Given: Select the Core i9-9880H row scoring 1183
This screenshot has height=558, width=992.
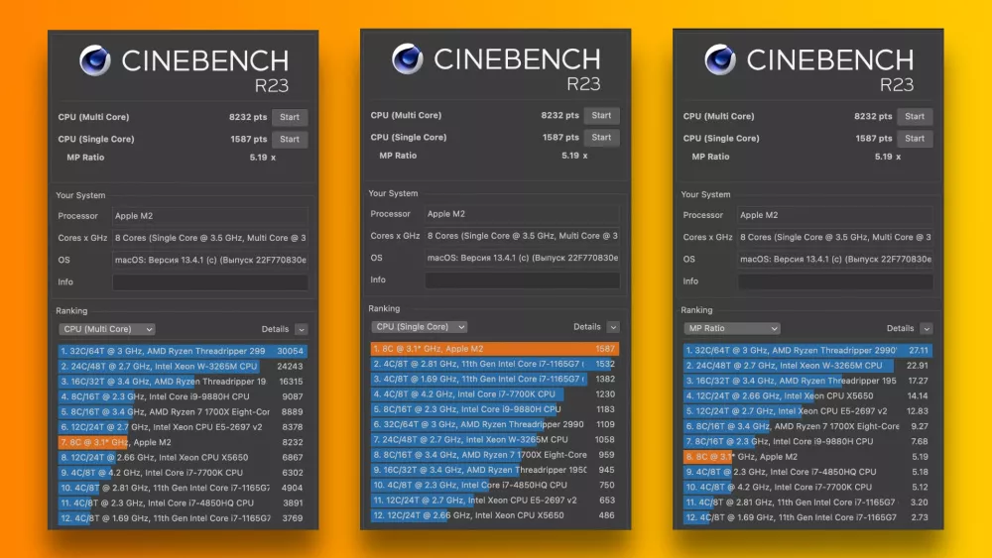Looking at the screenshot, I should pos(495,409).
